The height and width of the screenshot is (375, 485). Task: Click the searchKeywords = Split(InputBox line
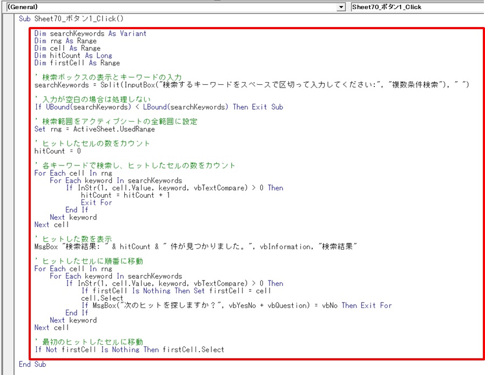tap(252, 85)
